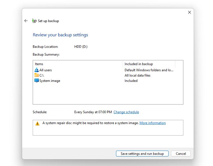This screenshot has height=166, width=213.
Task: Click the Backup Location label
Action: (45, 47)
